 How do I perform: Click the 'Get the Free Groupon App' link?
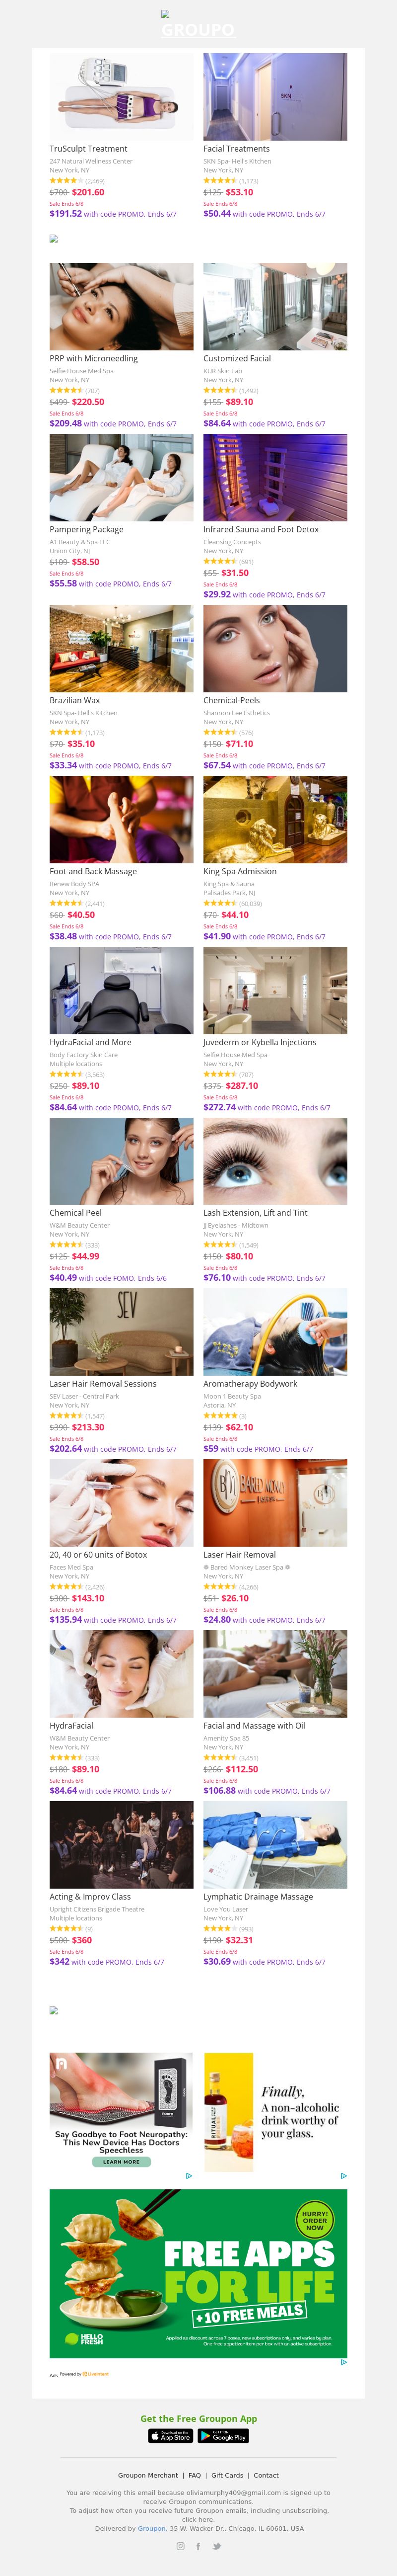198,2418
